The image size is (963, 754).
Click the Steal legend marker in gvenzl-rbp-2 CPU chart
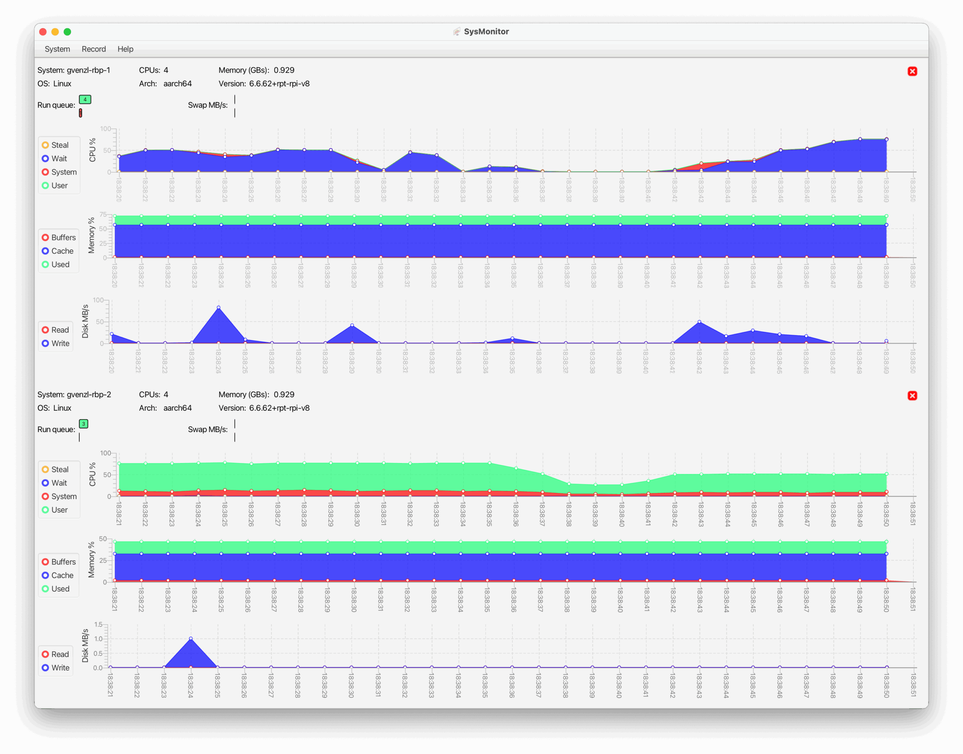(45, 469)
